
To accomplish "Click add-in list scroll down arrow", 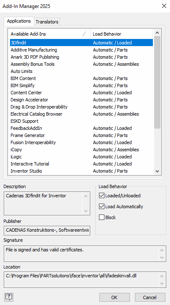I will click(x=157, y=171).
